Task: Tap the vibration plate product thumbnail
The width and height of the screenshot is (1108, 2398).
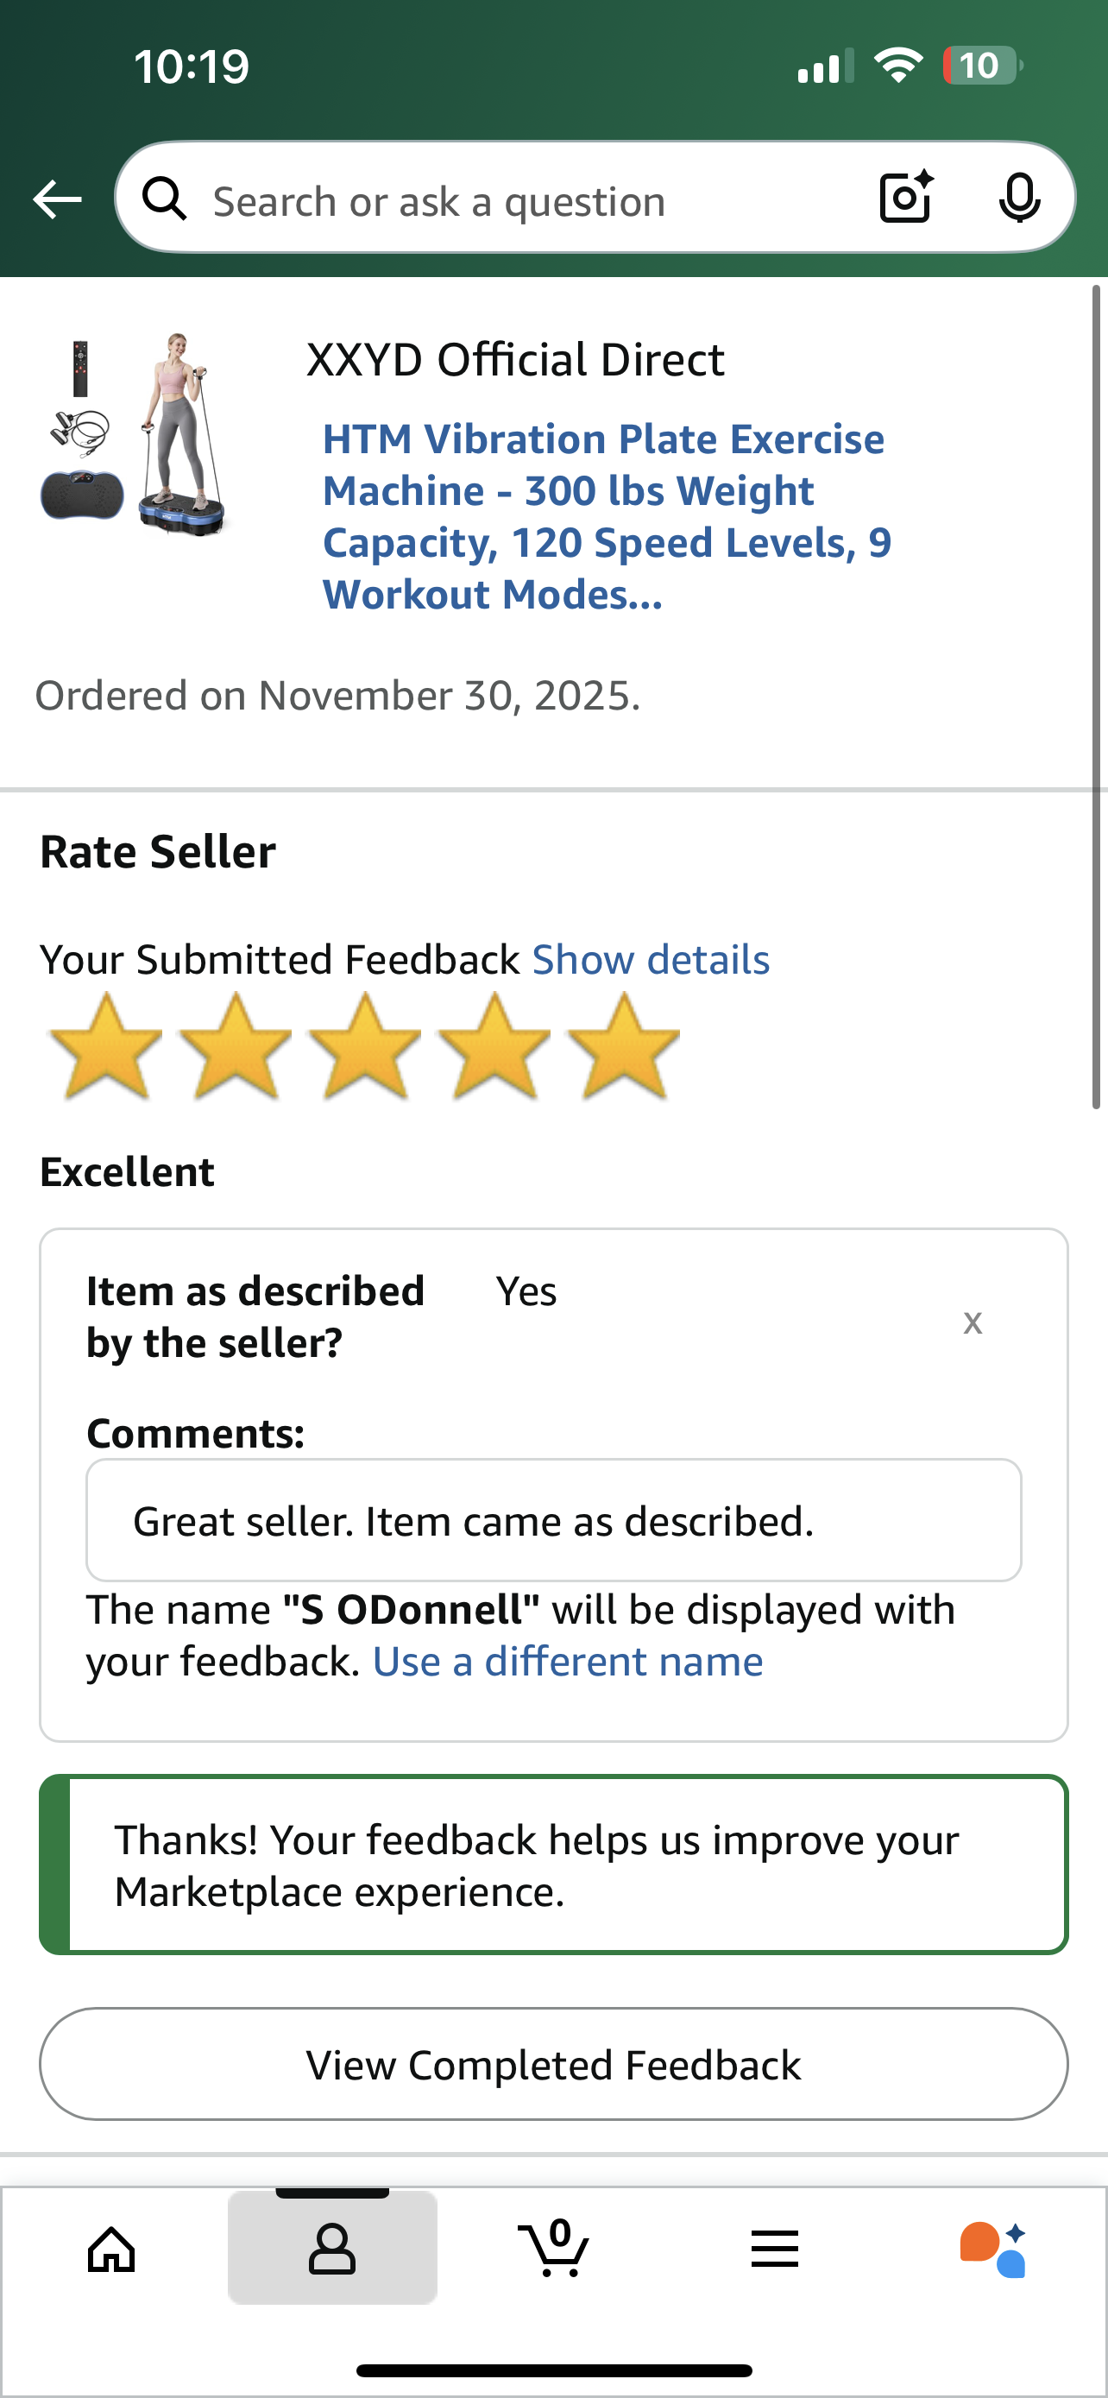Action: point(135,432)
